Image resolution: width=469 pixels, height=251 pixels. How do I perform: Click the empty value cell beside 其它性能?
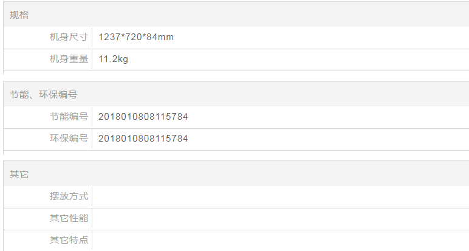click(x=279, y=218)
